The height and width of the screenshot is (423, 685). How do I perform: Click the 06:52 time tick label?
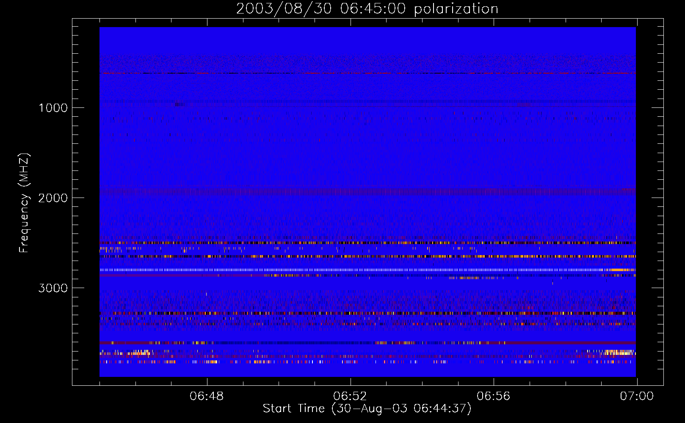coord(350,396)
